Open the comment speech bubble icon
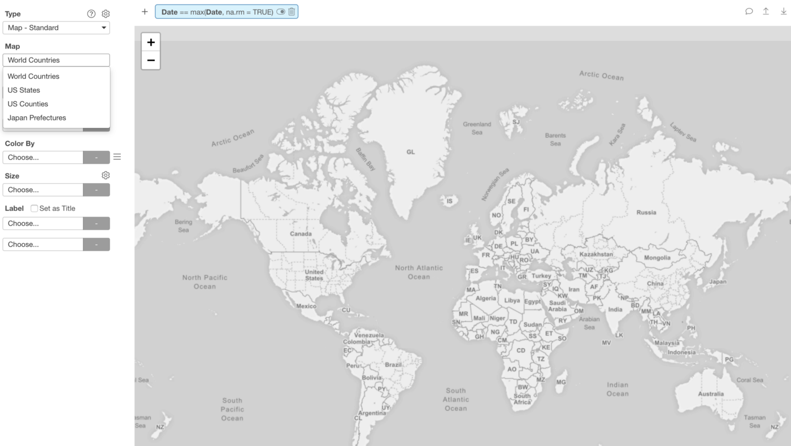The width and height of the screenshot is (791, 446). (x=749, y=11)
